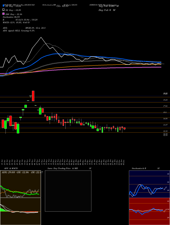This screenshot has width=170, height=225.
Task: Click the 'ADX & MACD' panel title
Action: click(11, 168)
